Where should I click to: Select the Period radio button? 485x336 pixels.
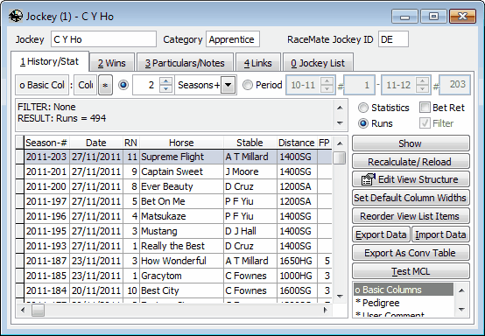pos(247,85)
